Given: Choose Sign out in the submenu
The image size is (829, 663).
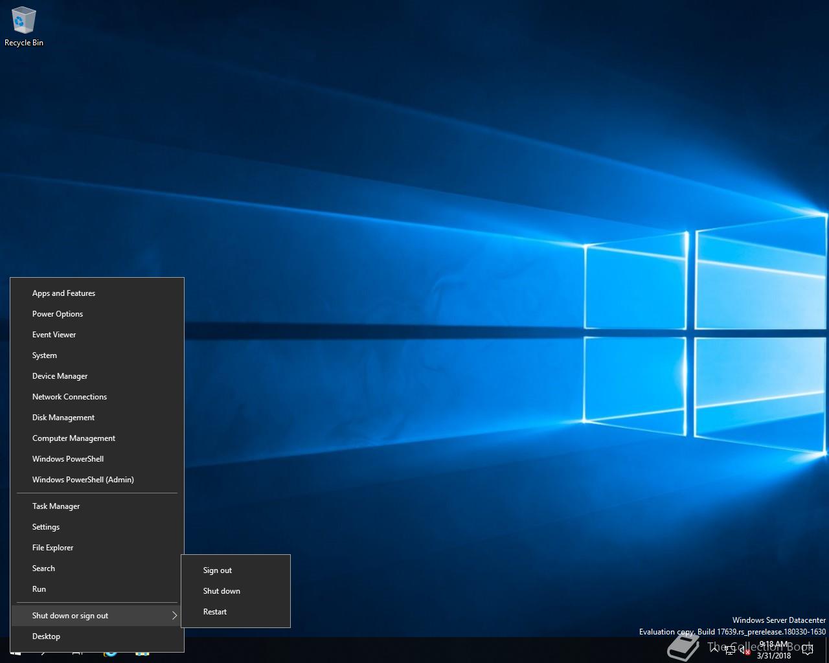Looking at the screenshot, I should pos(236,570).
